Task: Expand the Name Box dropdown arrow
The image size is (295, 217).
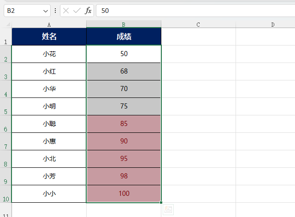Action: click(45, 11)
